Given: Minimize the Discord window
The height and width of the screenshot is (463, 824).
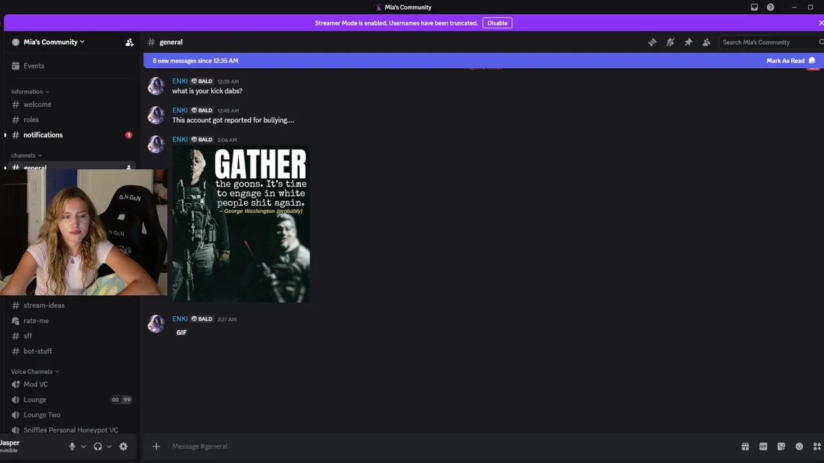Looking at the screenshot, I should pyautogui.click(x=794, y=7).
